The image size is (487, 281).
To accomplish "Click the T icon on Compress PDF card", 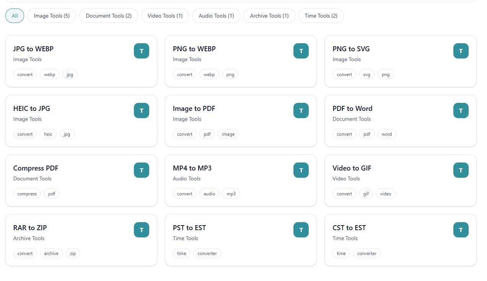I will click(x=141, y=170).
